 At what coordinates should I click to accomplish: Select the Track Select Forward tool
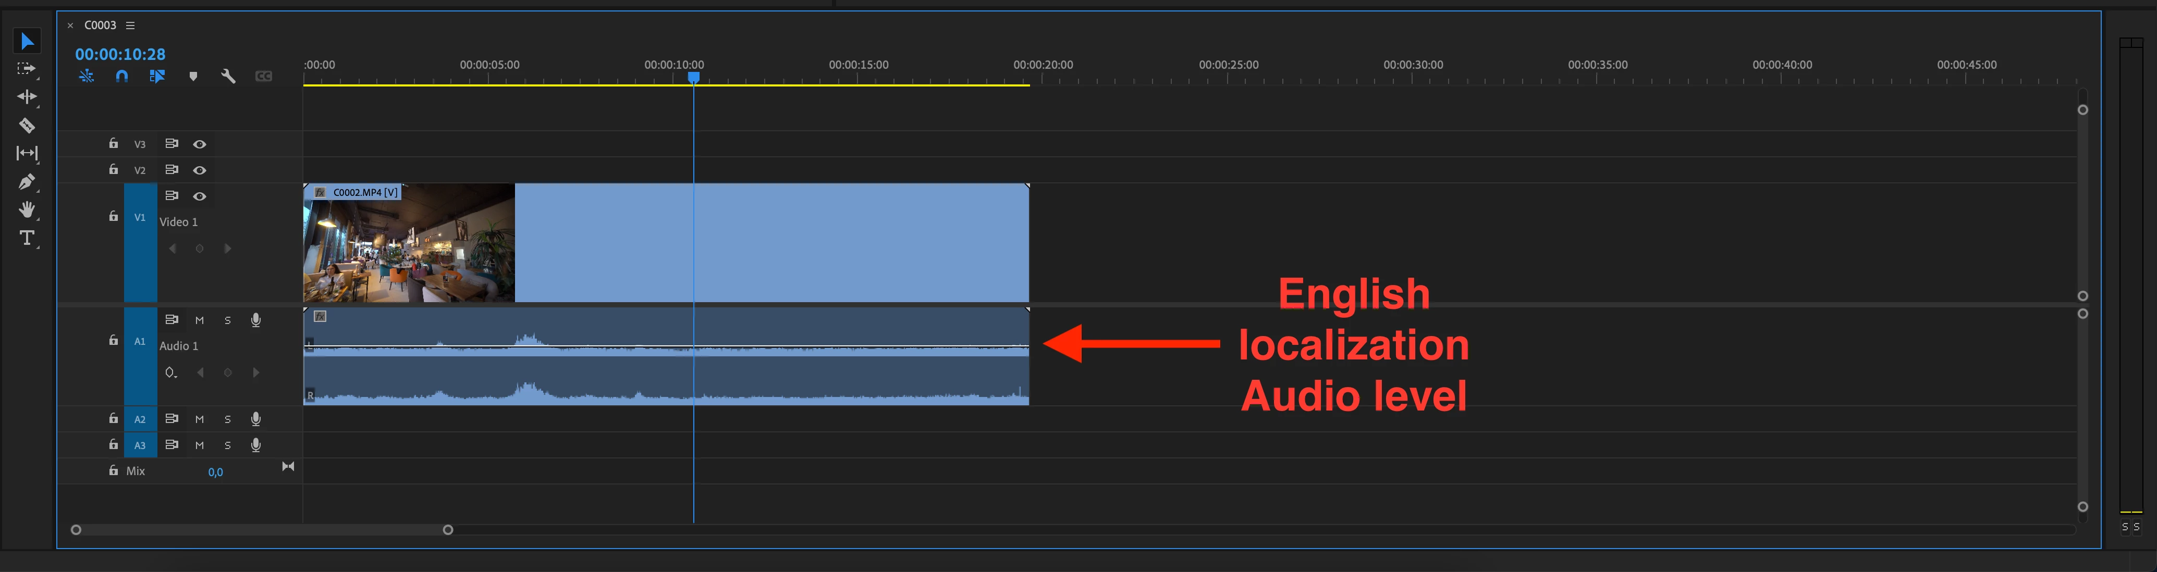[x=27, y=69]
